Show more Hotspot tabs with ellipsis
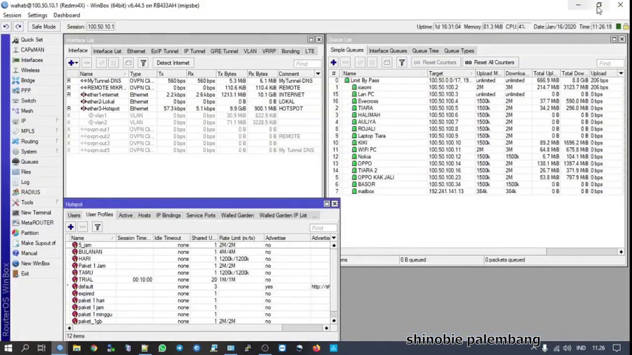Image resolution: width=632 pixels, height=355 pixels. 315,215
